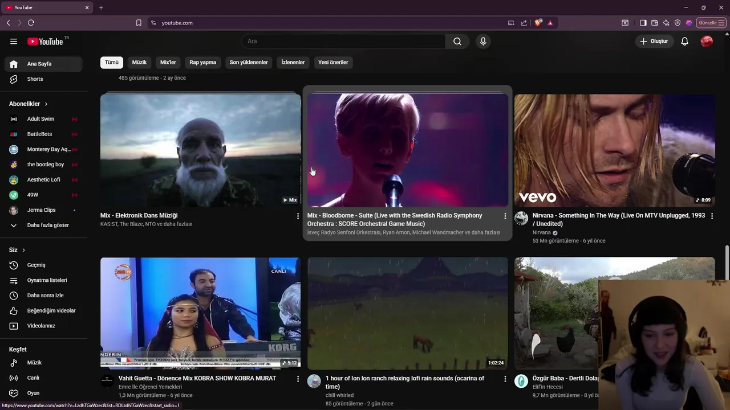Click the Ara search input field
Screen dimensions: 730x410
(344, 41)
